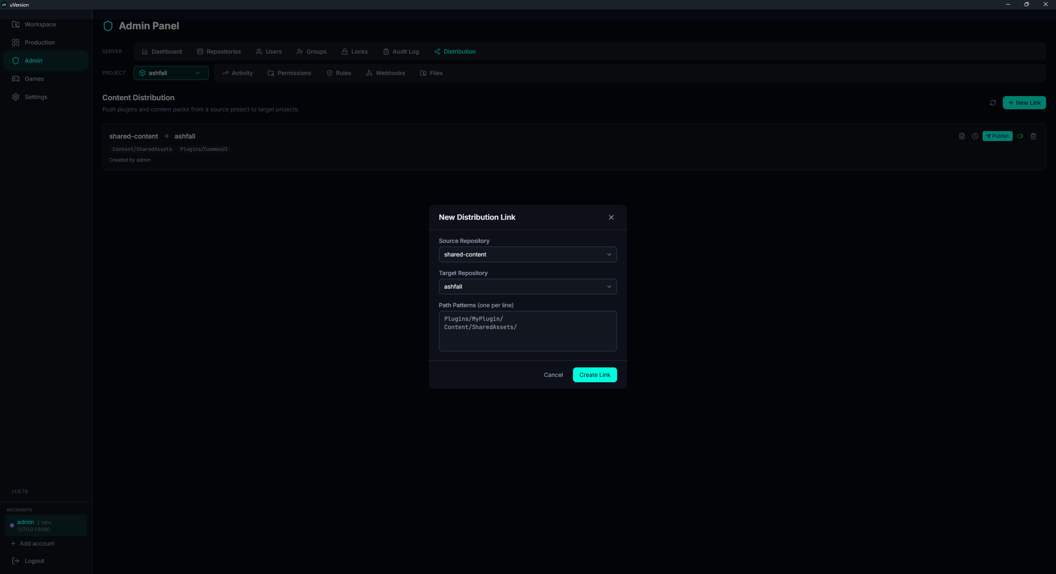
Task: Cancel the new distribution link
Action: point(553,375)
